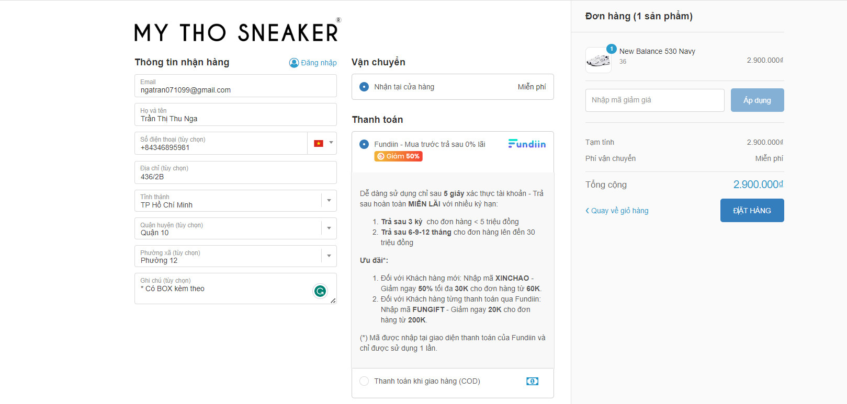
Task: Choose Thanh toán khi giao hàng (COD)
Action: 364,382
